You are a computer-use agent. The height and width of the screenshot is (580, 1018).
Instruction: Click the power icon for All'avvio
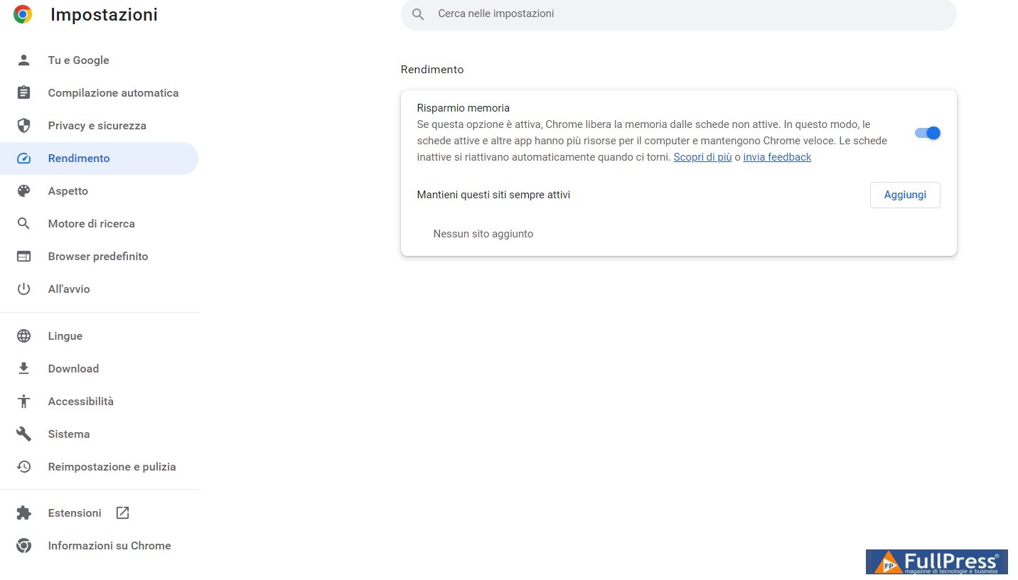[23, 289]
